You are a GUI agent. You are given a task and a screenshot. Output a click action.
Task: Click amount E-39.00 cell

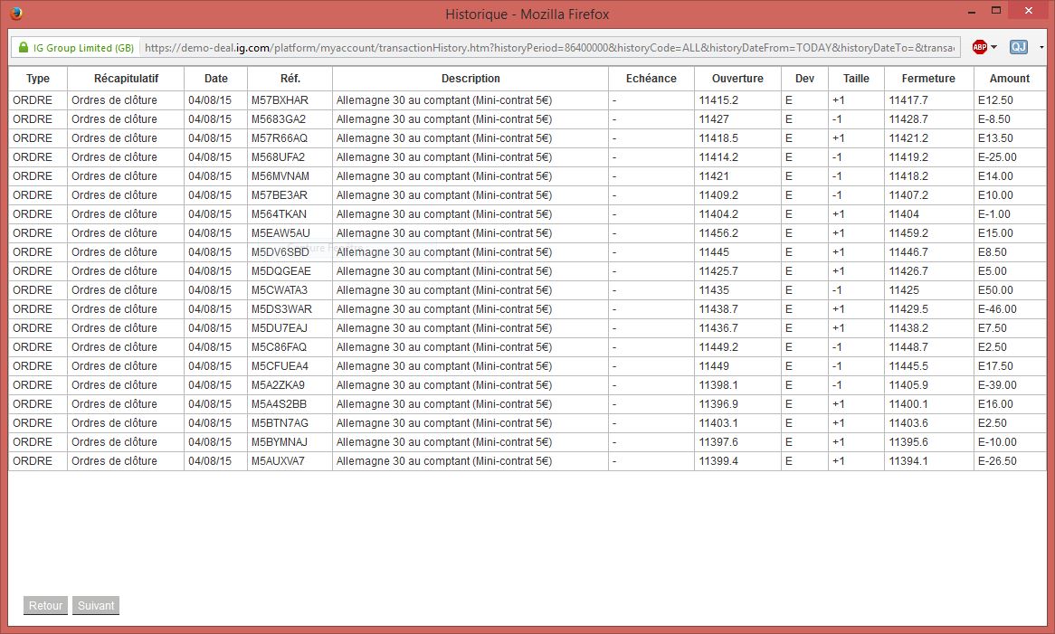(1010, 385)
